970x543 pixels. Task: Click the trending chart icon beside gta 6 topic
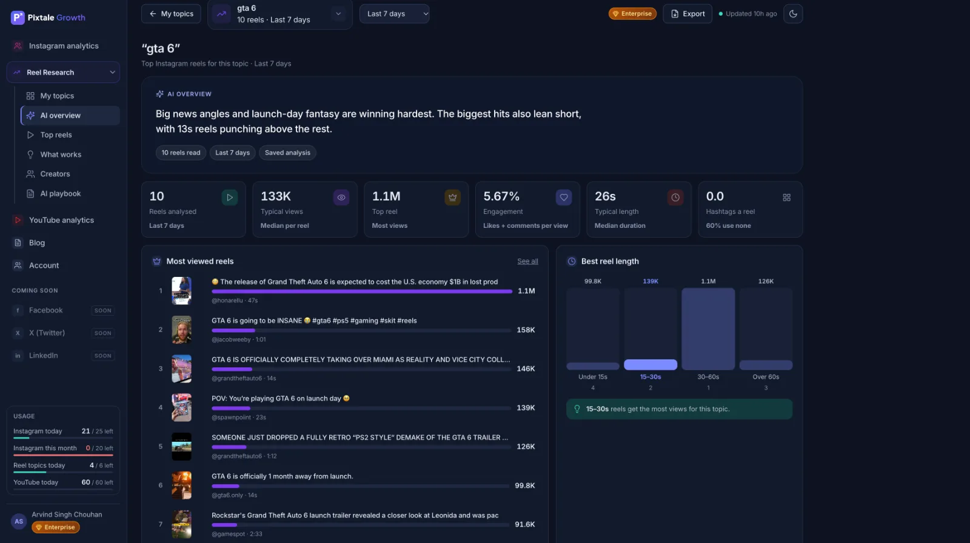[222, 14]
